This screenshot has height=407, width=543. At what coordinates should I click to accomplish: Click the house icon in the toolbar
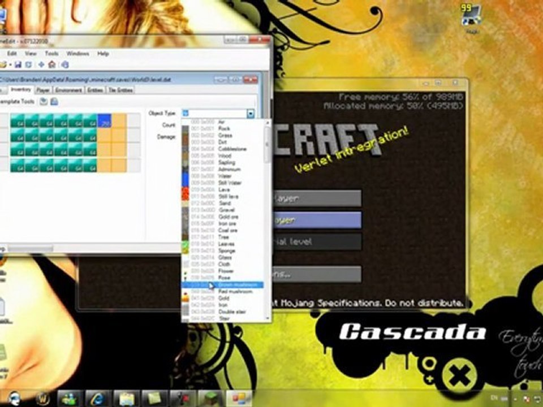(x=52, y=64)
